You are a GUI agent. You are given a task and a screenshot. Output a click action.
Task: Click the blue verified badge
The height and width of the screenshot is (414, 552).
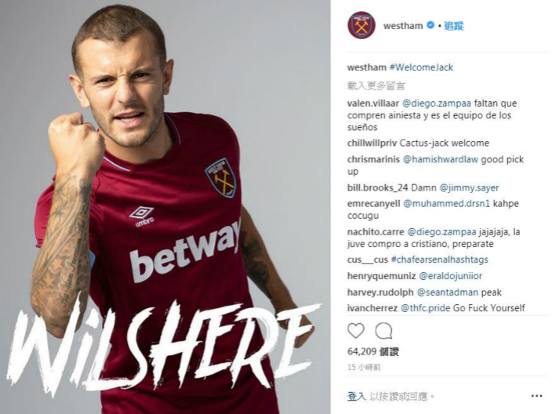tap(430, 25)
